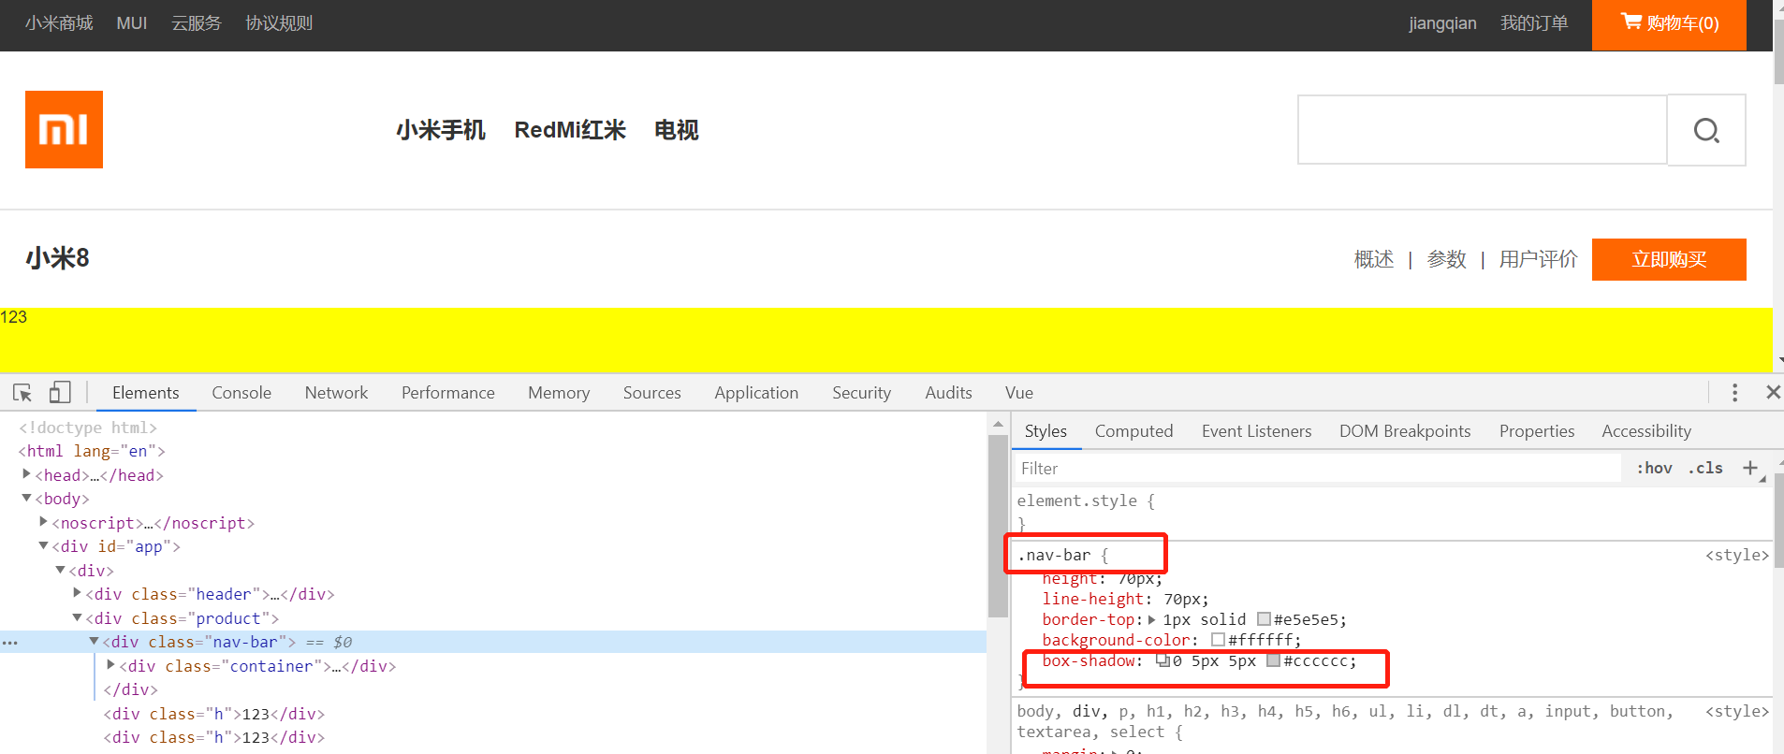Click the page search input box
Image resolution: width=1784 pixels, height=754 pixels.
click(x=1483, y=130)
